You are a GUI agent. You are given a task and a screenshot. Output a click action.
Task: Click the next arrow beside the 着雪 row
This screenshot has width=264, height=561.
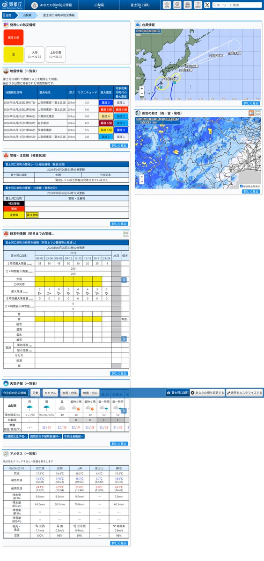coord(124,339)
